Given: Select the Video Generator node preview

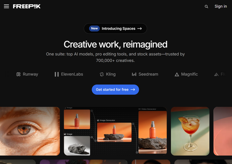Looking at the screenshot, I should click(x=153, y=133).
